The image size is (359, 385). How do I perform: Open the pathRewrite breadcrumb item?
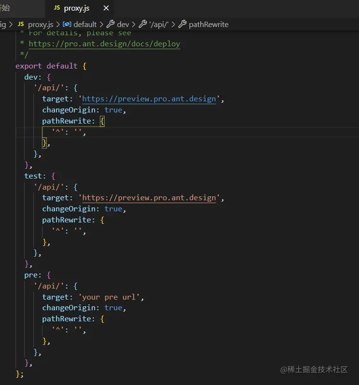[208, 24]
